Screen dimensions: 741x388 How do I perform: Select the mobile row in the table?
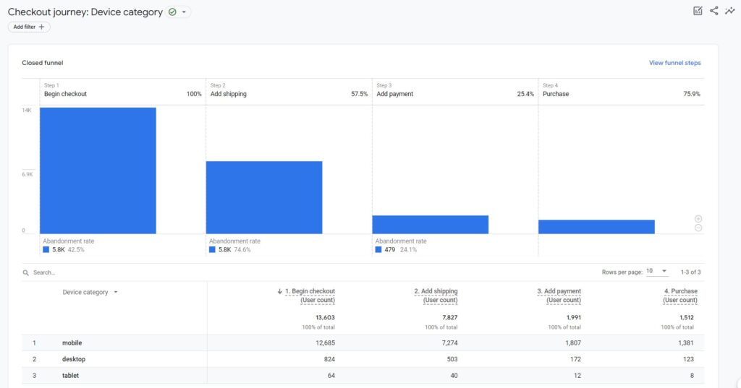click(x=72, y=342)
